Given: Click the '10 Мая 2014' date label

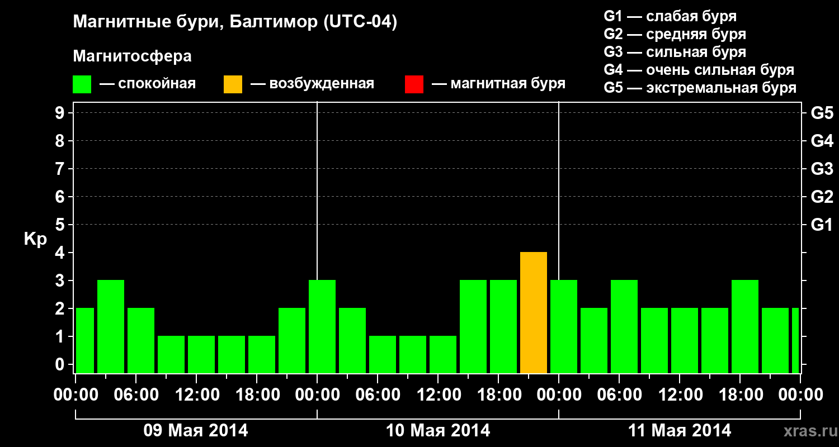Looking at the screenshot, I should pyautogui.click(x=438, y=430).
